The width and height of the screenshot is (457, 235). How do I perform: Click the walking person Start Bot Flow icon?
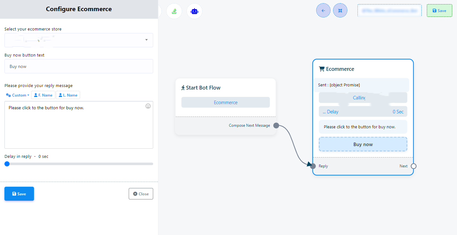(183, 88)
